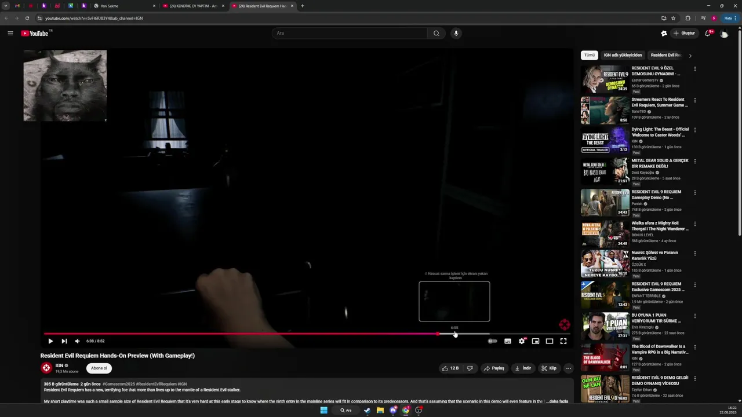Image resolution: width=742 pixels, height=417 pixels.
Task: Show more filter chips with right arrow
Action: point(690,56)
